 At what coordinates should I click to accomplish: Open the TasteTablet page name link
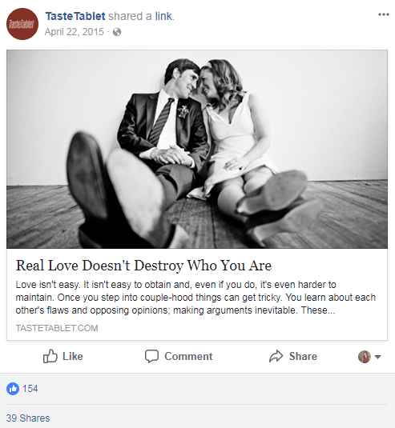(75, 16)
